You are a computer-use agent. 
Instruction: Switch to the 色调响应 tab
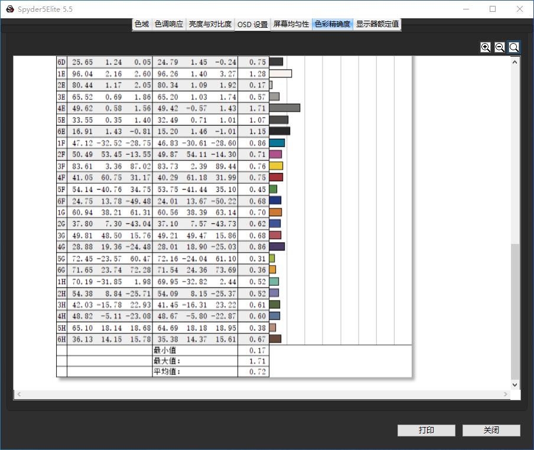169,24
